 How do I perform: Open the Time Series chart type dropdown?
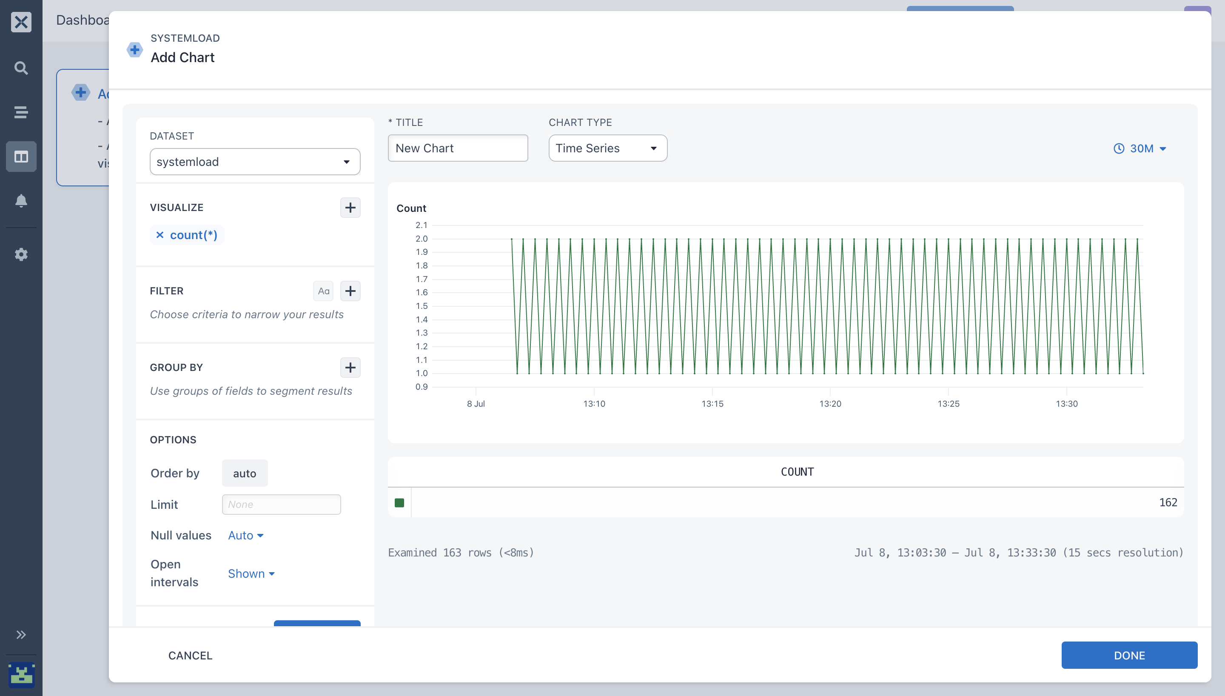pyautogui.click(x=608, y=148)
